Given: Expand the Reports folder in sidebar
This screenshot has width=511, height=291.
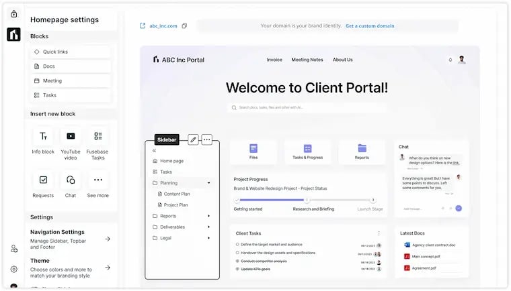Looking at the screenshot, I should pos(208,216).
